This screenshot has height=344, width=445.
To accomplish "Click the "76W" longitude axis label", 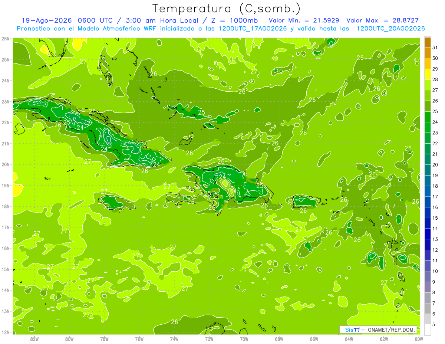I will click(139, 339).
